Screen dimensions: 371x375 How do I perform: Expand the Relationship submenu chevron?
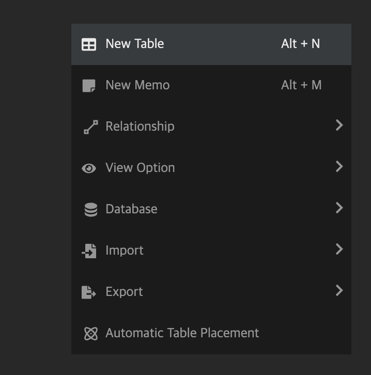339,125
